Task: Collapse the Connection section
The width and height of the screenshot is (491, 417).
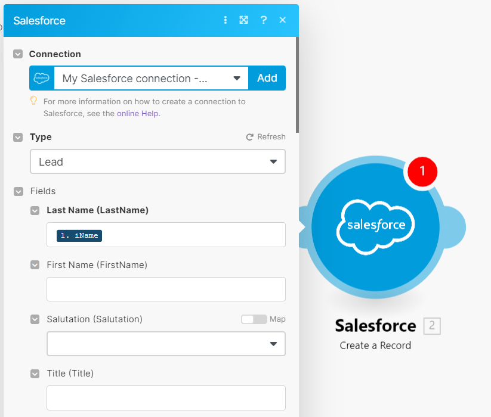Action: click(x=18, y=54)
